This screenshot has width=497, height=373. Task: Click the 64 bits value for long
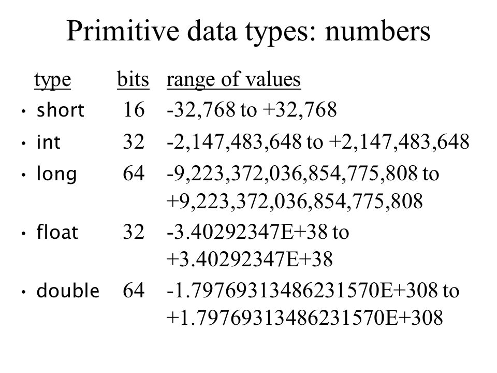[134, 174]
